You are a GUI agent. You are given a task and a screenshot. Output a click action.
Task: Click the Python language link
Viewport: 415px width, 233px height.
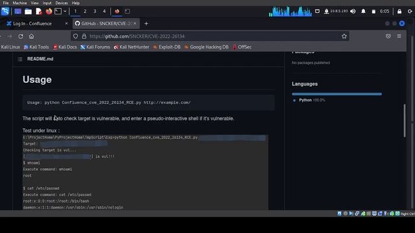pos(305,100)
